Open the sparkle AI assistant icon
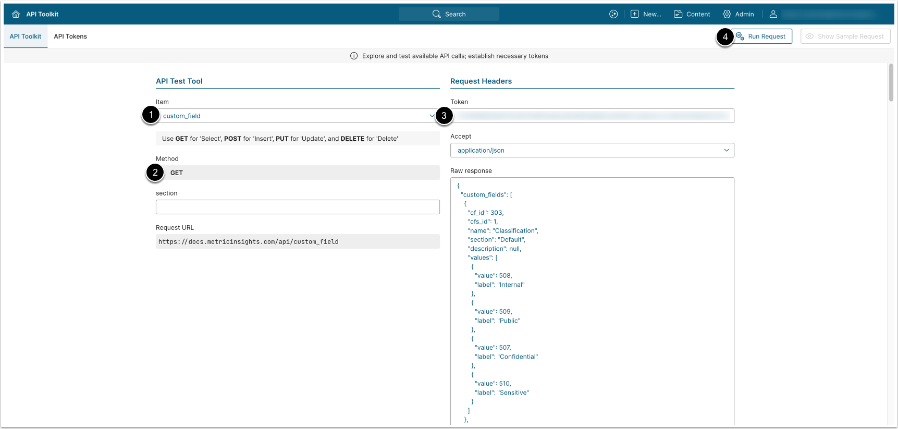The height and width of the screenshot is (429, 898). [x=613, y=14]
